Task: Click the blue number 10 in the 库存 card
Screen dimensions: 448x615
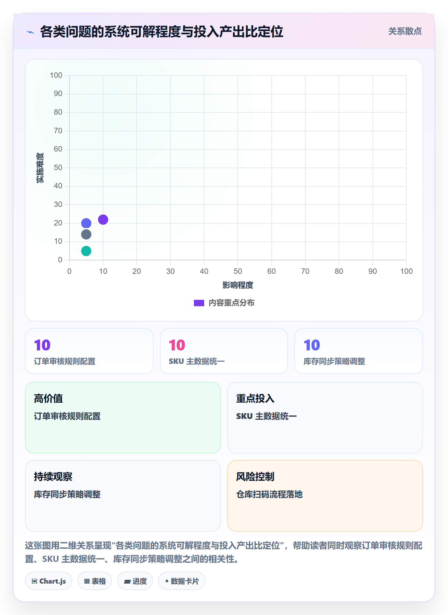Action: pos(312,345)
